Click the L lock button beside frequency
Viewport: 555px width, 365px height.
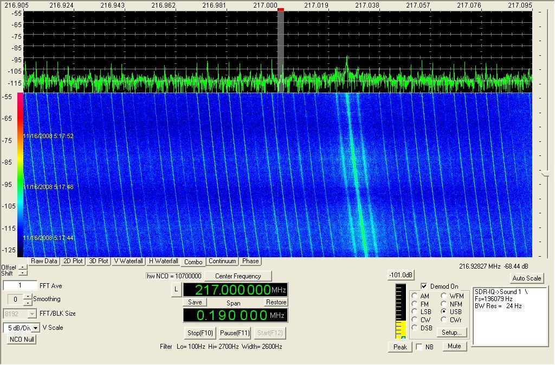click(176, 290)
